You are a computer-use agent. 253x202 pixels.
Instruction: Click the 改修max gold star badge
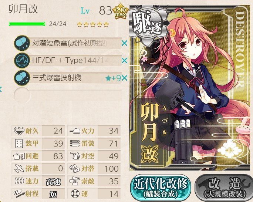point(120,11)
